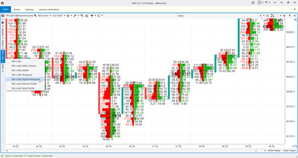Click the sidebar gear settings icon
The height and width of the screenshot is (158, 298).
[3, 23]
